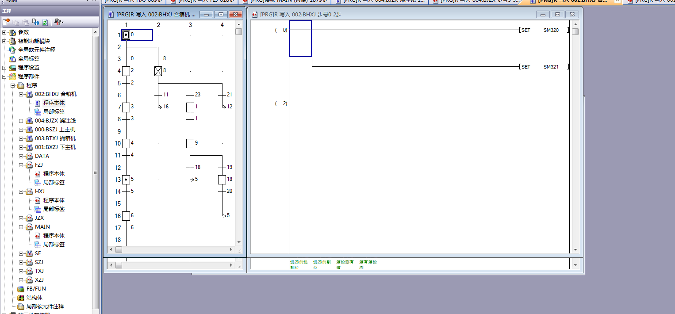Open the 全局软元件注释 item icon
675x314 pixels.
click(12, 50)
